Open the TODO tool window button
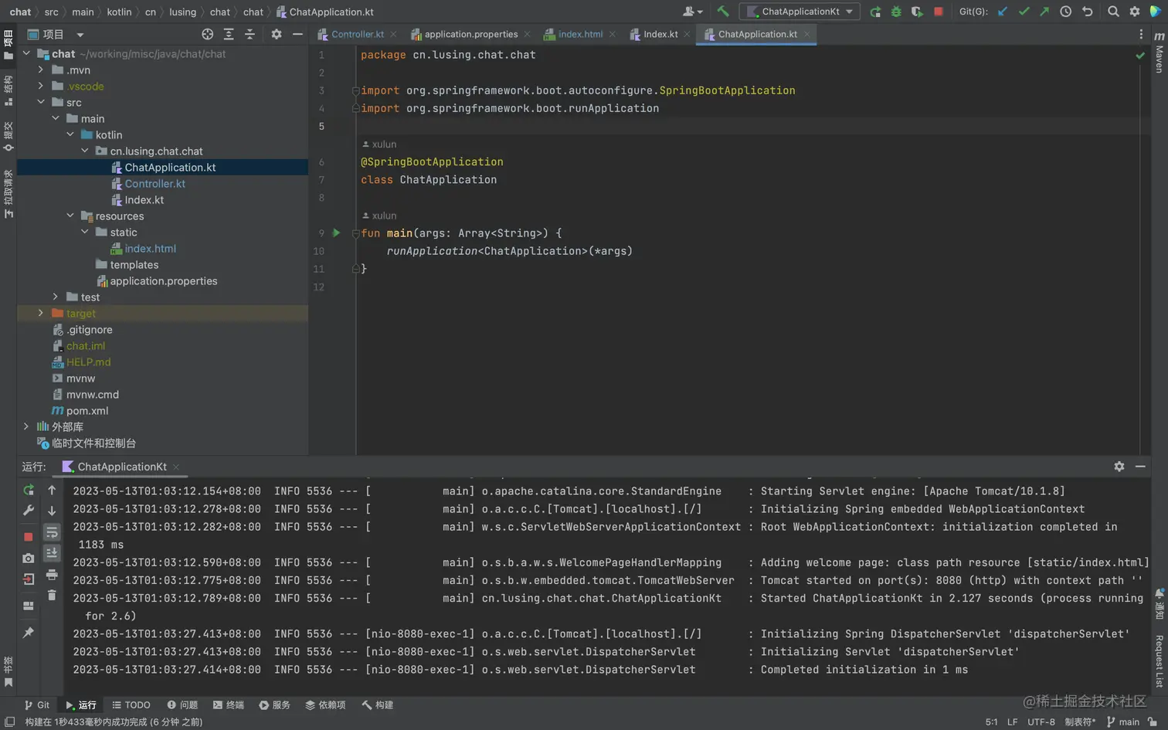Screen dimensions: 1168x730 tap(131, 705)
